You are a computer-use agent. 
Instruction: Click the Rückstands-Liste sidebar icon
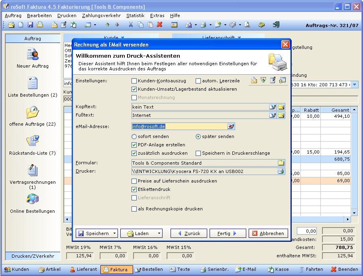[32, 141]
